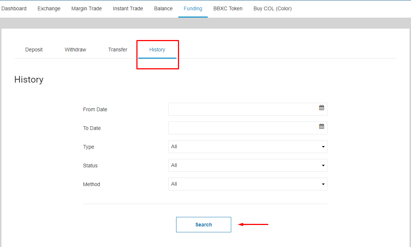
Task: Expand the Status dropdown
Action: tap(247, 166)
